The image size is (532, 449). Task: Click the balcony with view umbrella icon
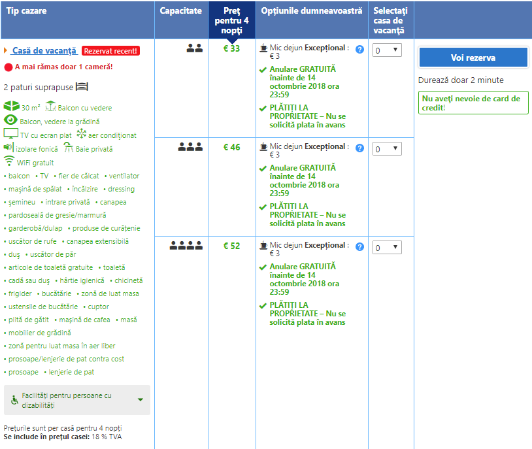click(x=50, y=107)
